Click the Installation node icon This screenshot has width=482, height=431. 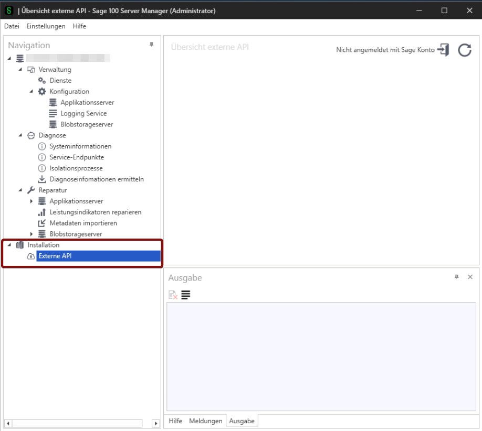click(20, 245)
